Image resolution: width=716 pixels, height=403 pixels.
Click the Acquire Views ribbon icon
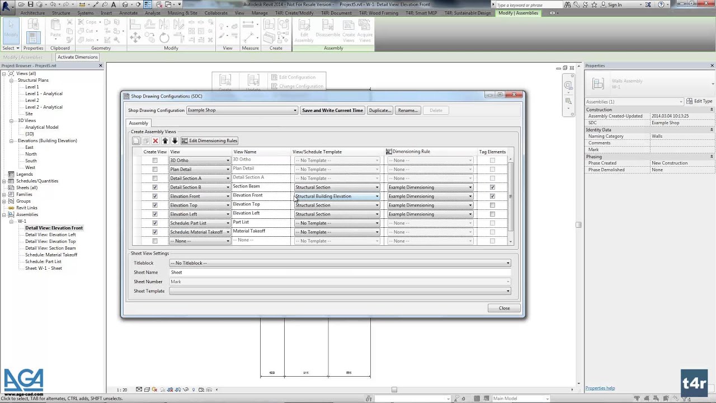pyautogui.click(x=365, y=31)
